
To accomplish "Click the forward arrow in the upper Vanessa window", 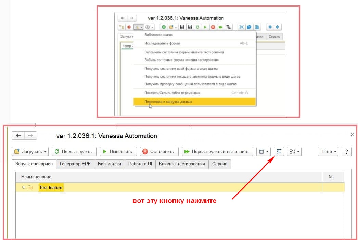I will pos(132,18).
